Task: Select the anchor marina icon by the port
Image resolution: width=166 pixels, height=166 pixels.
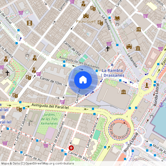Action: pos(161,105)
